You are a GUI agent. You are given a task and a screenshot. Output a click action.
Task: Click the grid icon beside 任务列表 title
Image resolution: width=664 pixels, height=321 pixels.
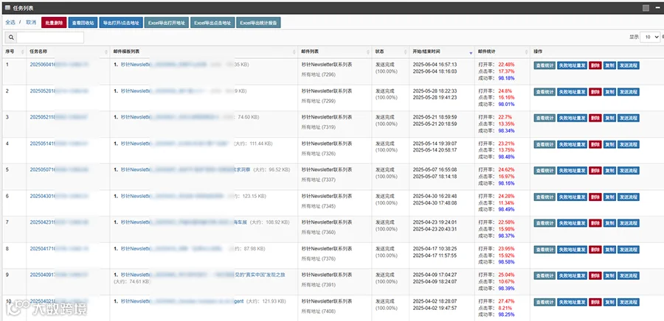[7, 7]
